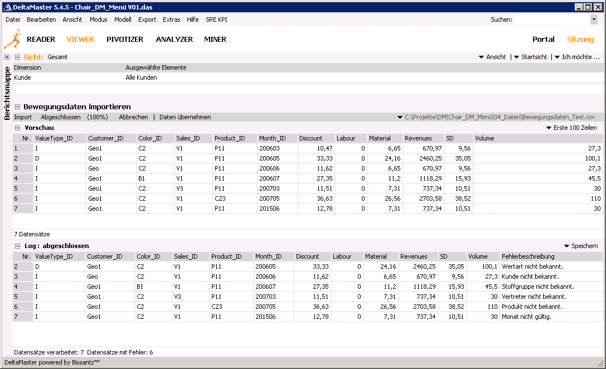Click 'Daten übernehmen' to apply the data
This screenshot has height=369, width=606.
pyautogui.click(x=185, y=118)
